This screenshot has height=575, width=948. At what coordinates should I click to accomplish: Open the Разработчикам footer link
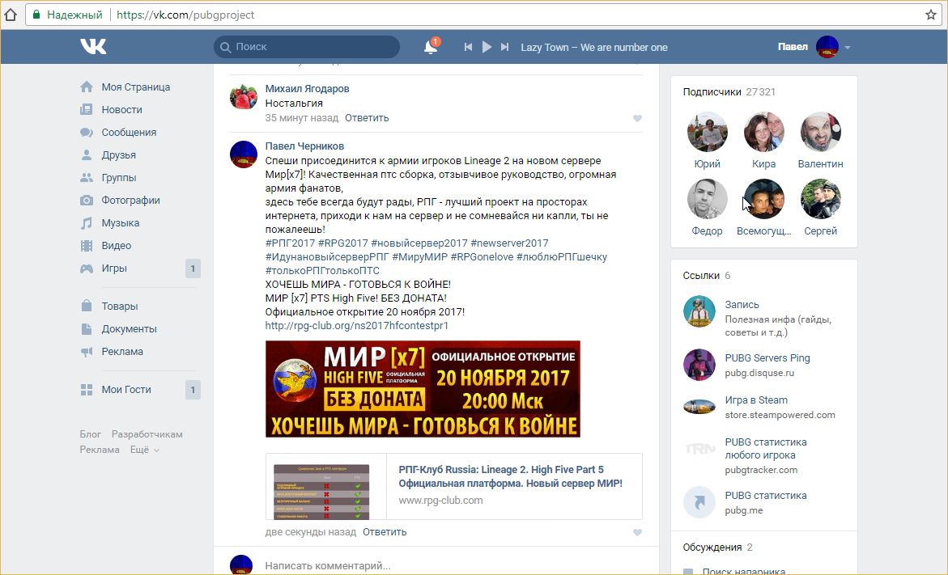click(x=147, y=433)
